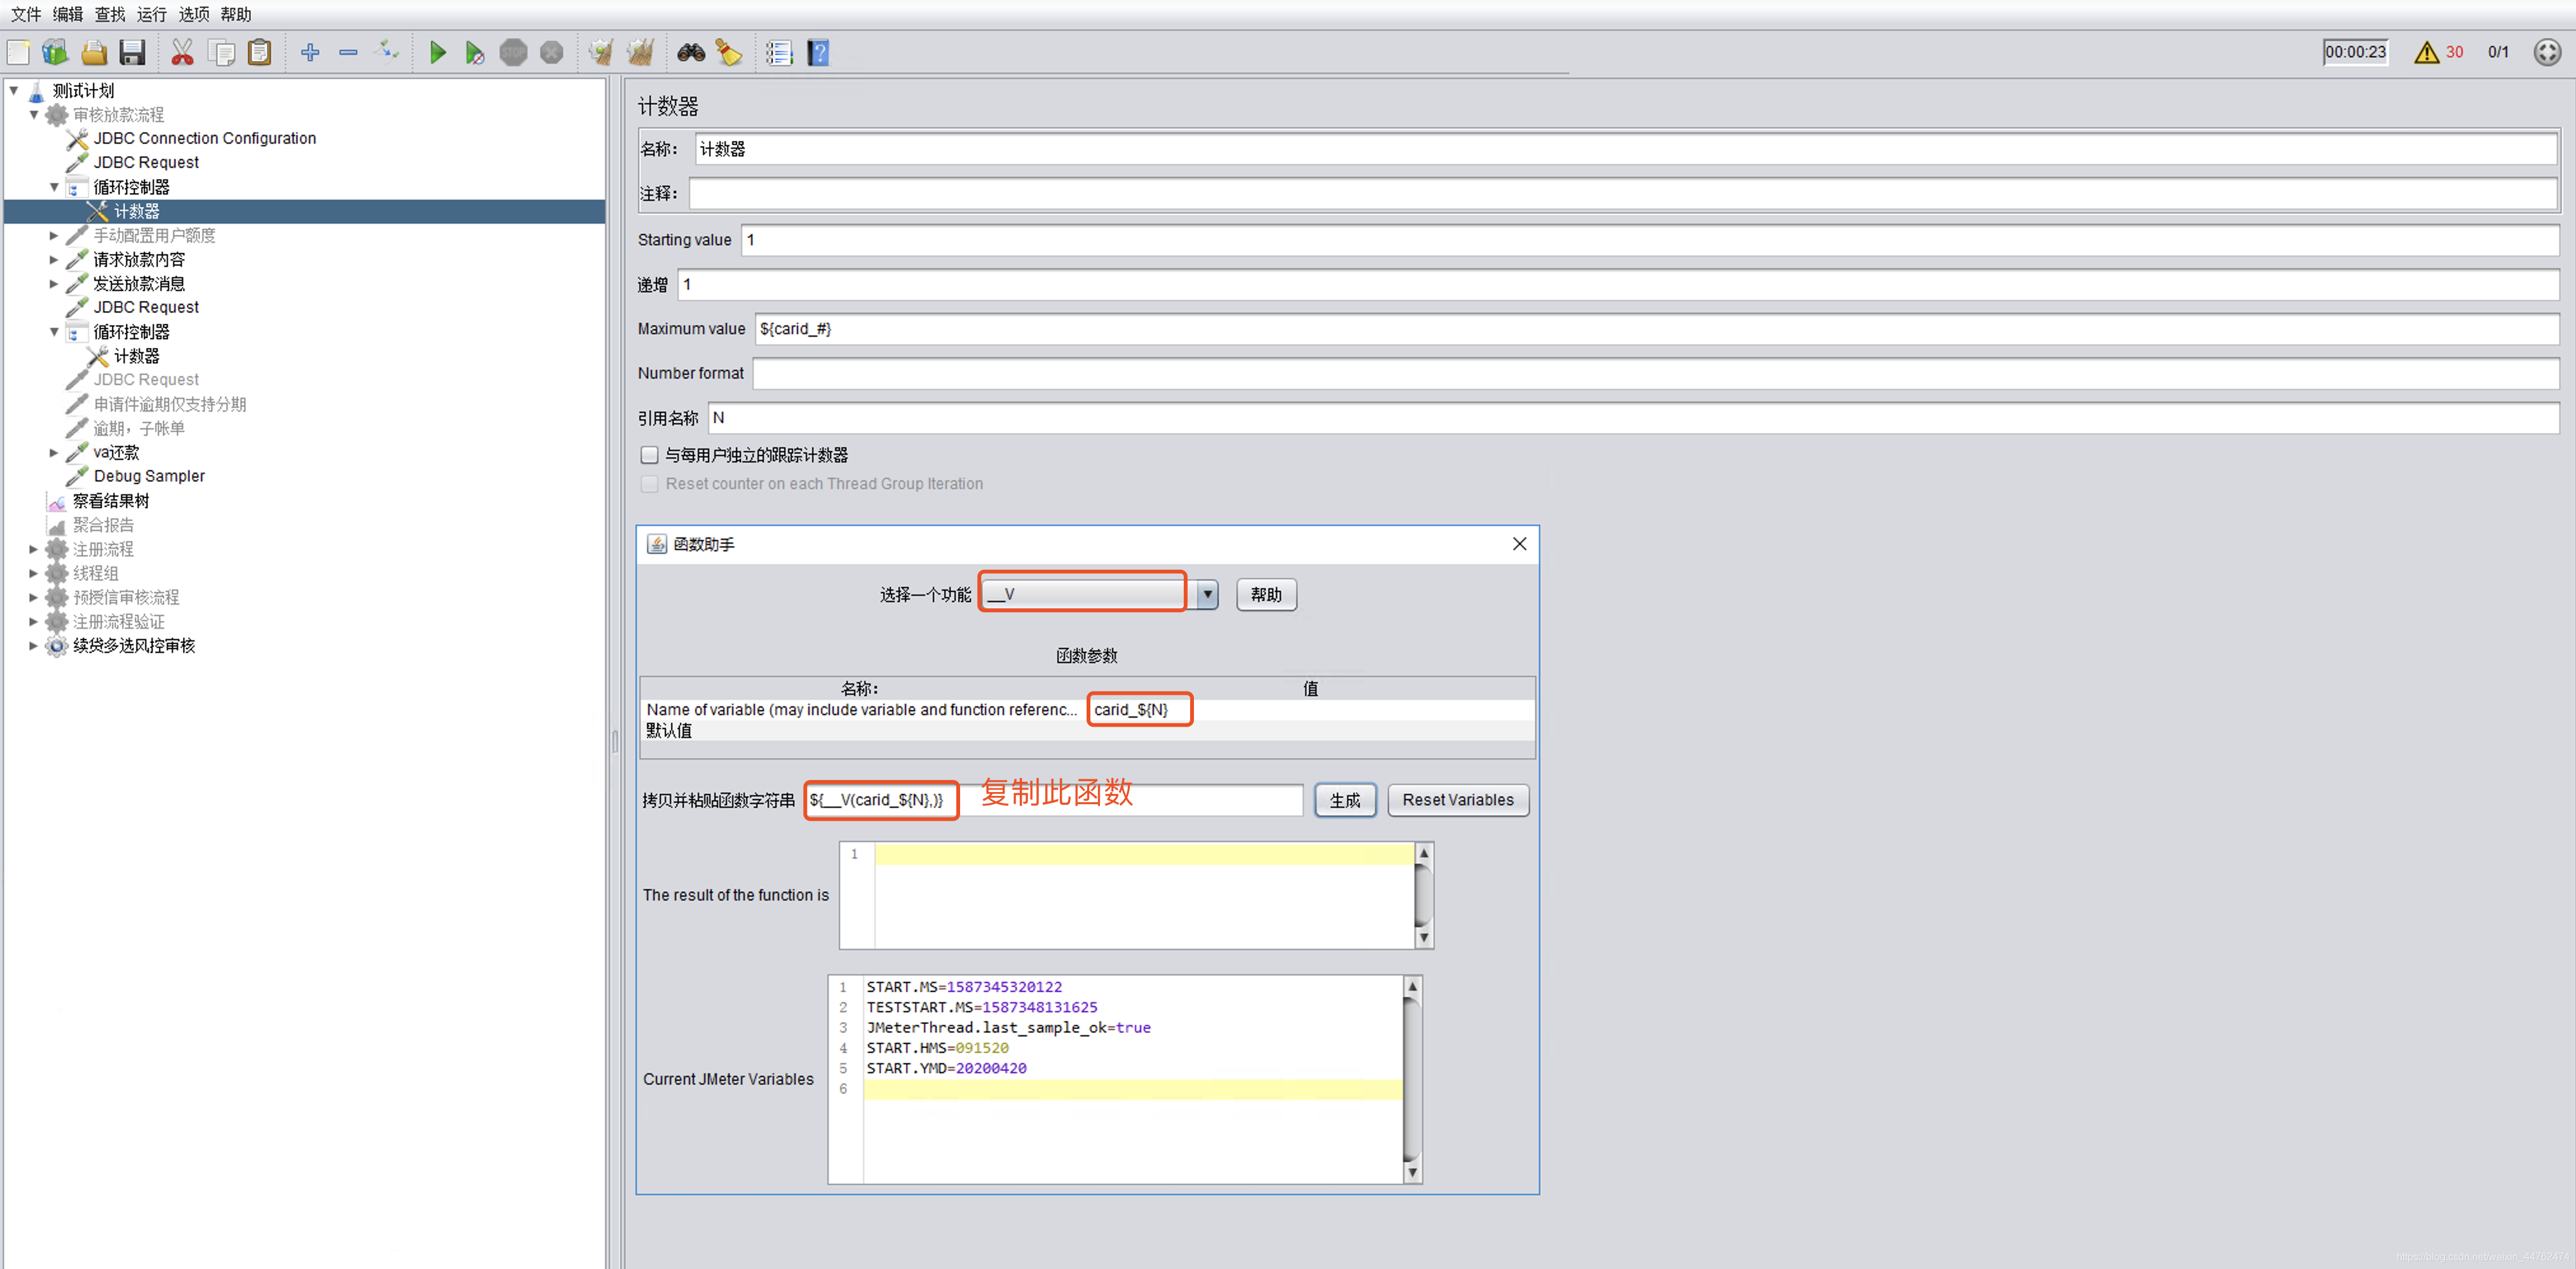Open the Templates icon in toolbar
The image size is (2576, 1269).
(x=55, y=52)
